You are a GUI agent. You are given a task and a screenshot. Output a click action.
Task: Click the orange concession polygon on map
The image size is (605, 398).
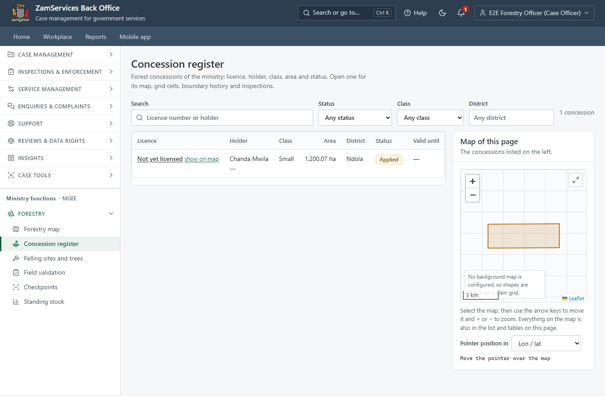pos(524,236)
